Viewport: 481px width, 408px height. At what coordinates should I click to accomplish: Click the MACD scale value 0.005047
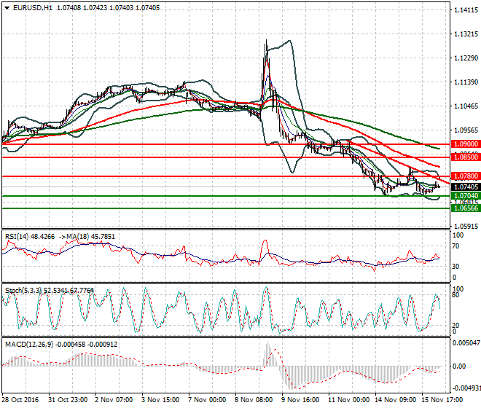pyautogui.click(x=466, y=342)
